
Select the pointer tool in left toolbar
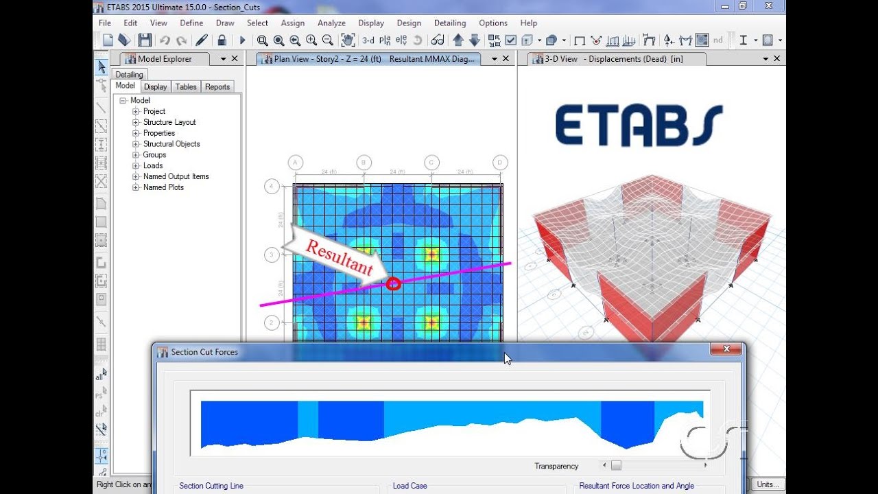[101, 67]
